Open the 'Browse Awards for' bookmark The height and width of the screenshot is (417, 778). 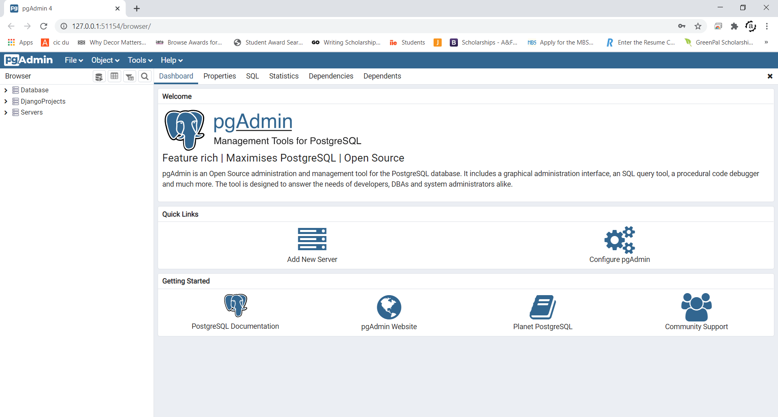coord(189,43)
